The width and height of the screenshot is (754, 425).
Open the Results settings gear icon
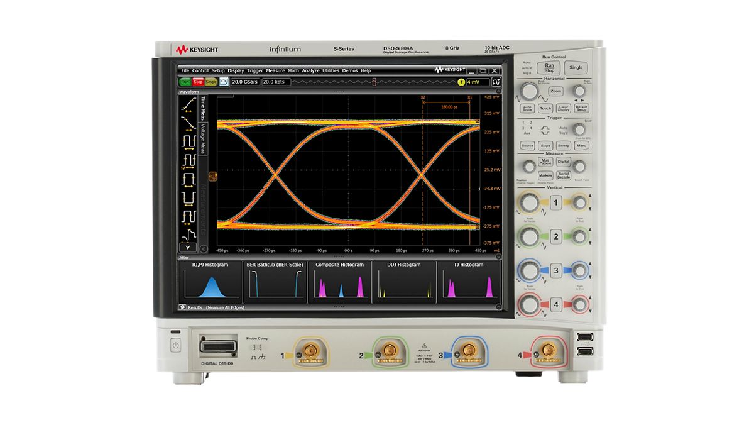coord(182,307)
